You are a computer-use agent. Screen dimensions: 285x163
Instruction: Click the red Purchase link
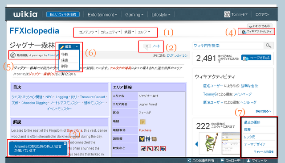click(x=145, y=130)
